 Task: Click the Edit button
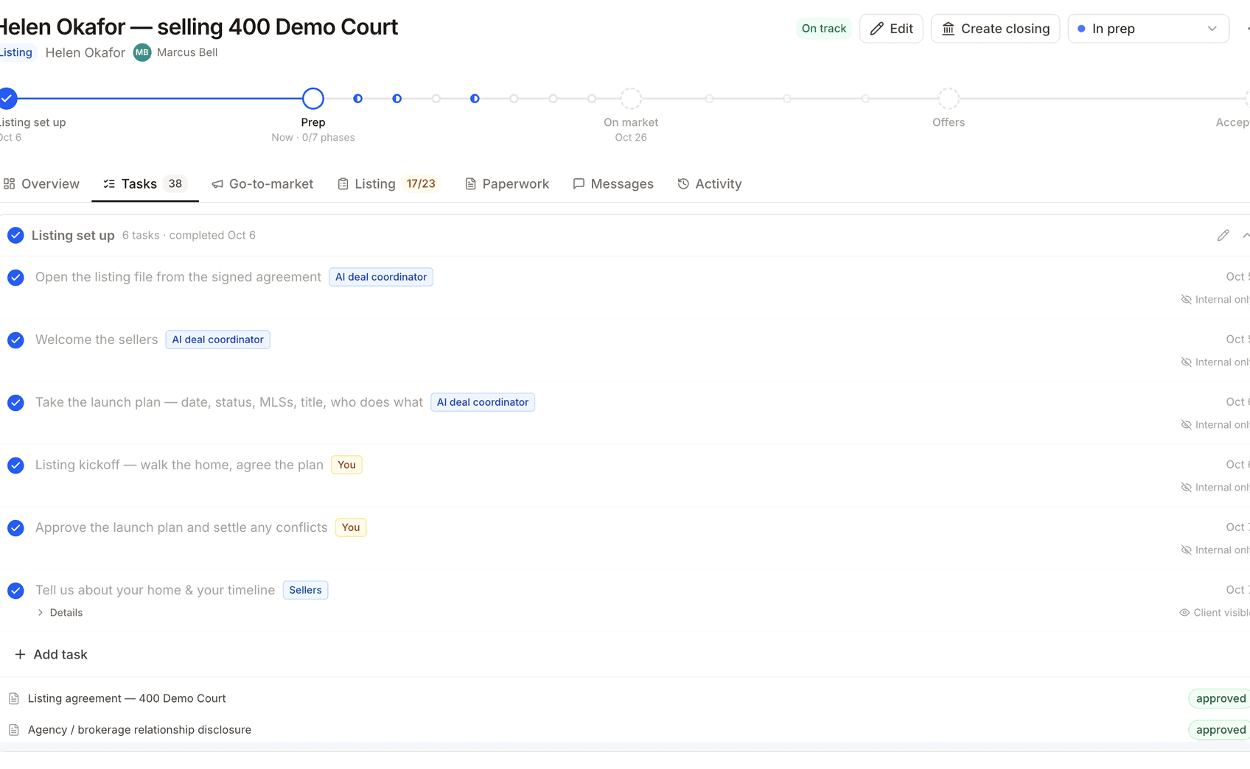point(891,29)
